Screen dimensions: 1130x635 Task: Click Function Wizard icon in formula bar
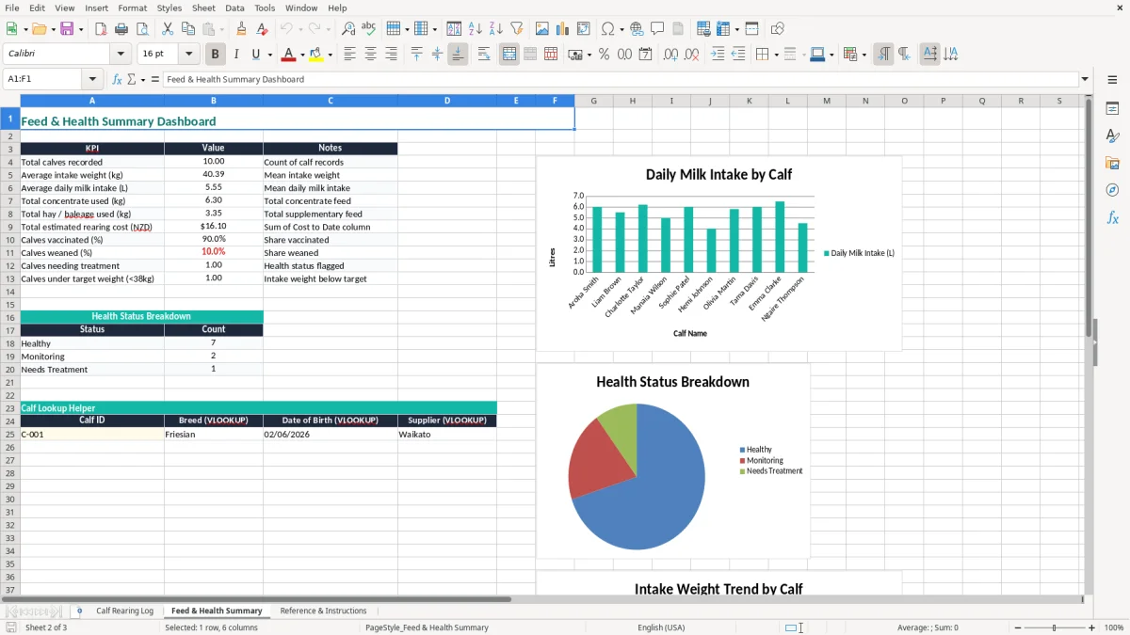click(x=118, y=79)
